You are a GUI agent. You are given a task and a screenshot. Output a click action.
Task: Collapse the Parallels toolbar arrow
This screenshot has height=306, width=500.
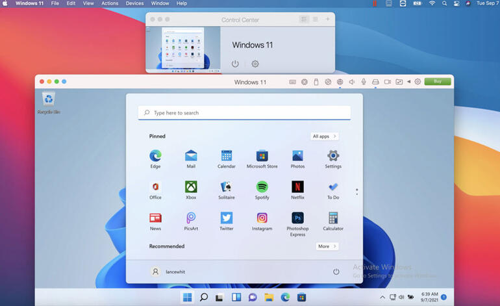[x=408, y=82]
